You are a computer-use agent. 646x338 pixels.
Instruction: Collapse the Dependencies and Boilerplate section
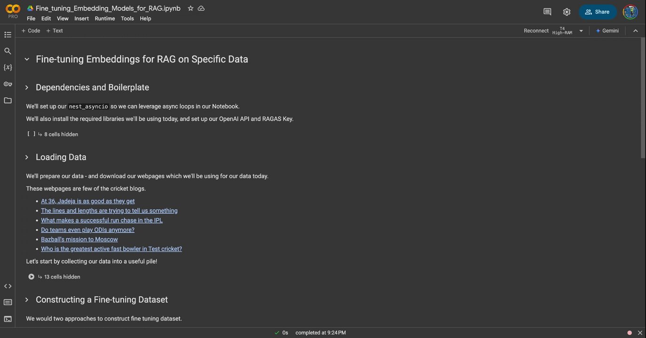click(x=27, y=88)
